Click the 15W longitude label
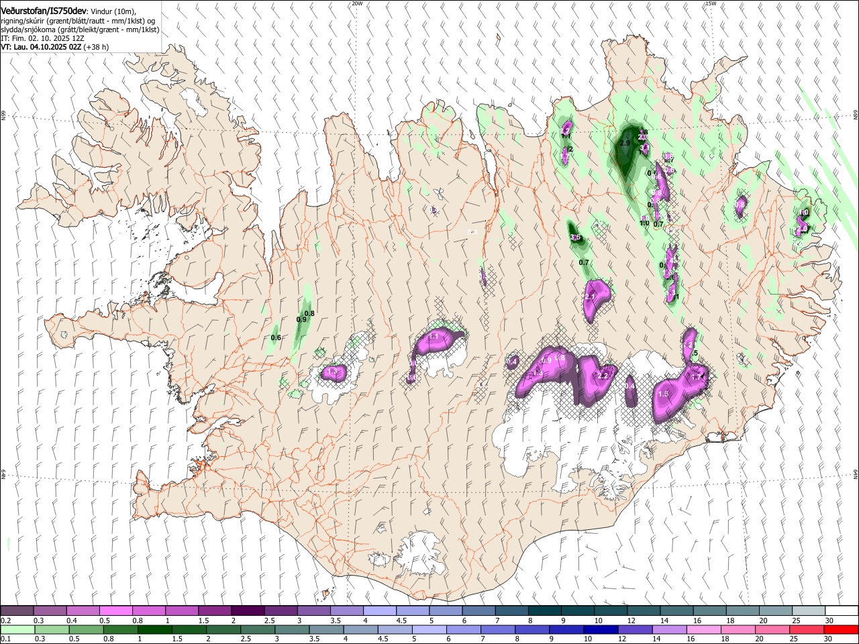 [711, 3]
